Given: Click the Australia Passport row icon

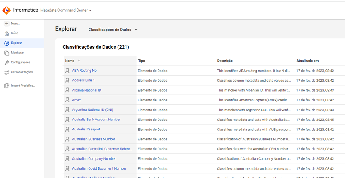Looking at the screenshot, I should click(67, 129).
